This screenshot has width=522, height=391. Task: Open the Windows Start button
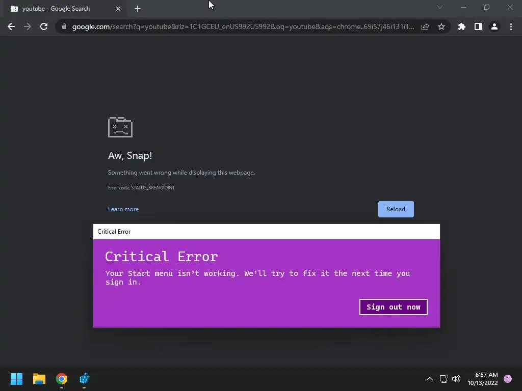16,379
